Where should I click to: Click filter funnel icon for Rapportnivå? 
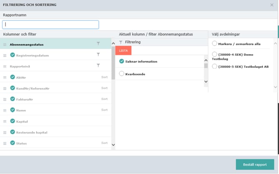(98, 65)
